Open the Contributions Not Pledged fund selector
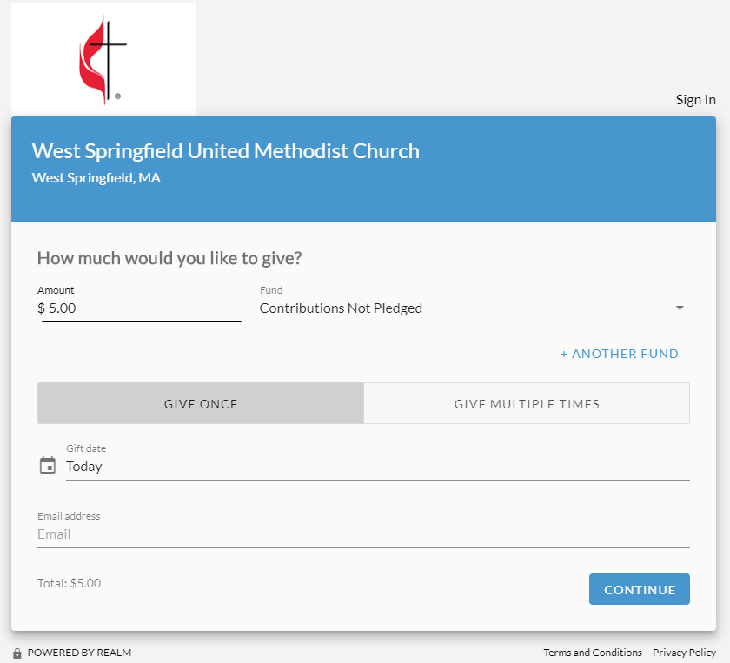The height and width of the screenshot is (663, 730). tap(461, 308)
